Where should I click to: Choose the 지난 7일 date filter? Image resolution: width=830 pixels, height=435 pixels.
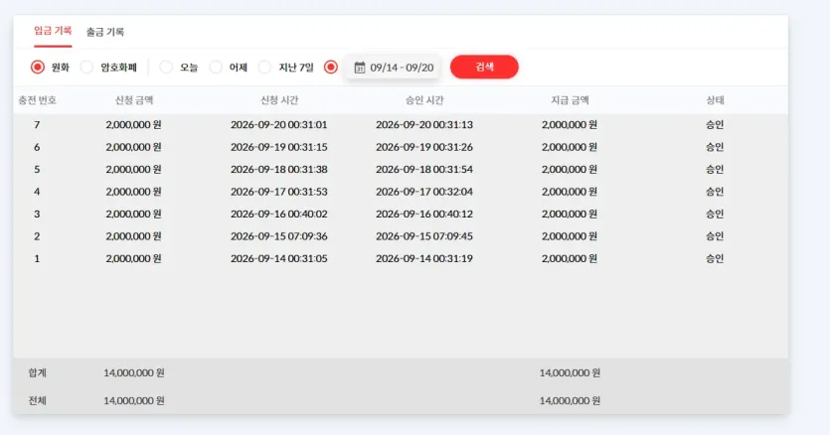coord(264,68)
